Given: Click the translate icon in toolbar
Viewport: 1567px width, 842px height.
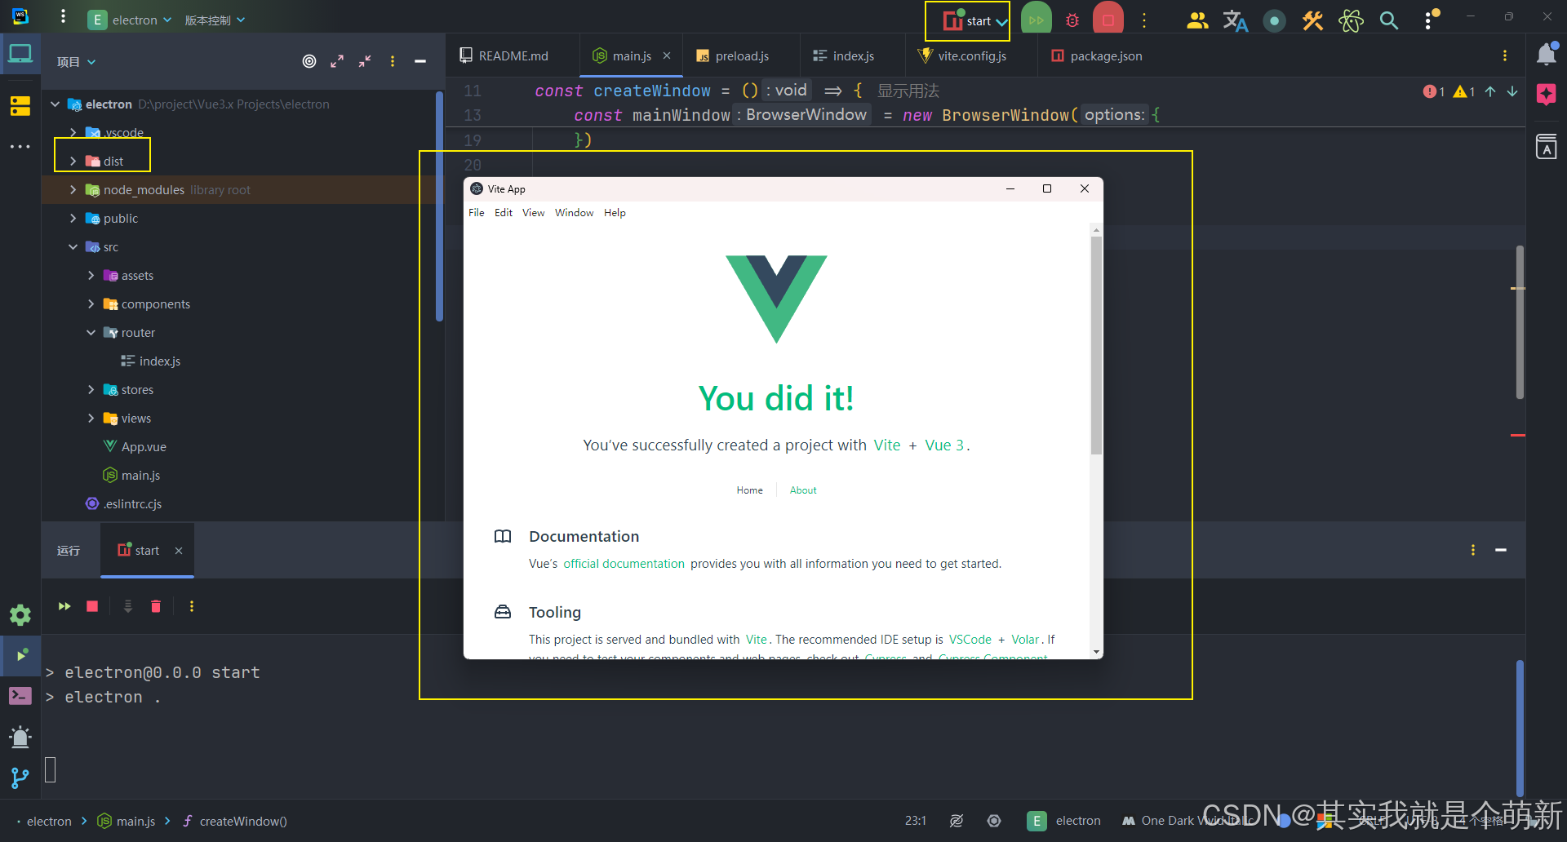Looking at the screenshot, I should [1235, 20].
